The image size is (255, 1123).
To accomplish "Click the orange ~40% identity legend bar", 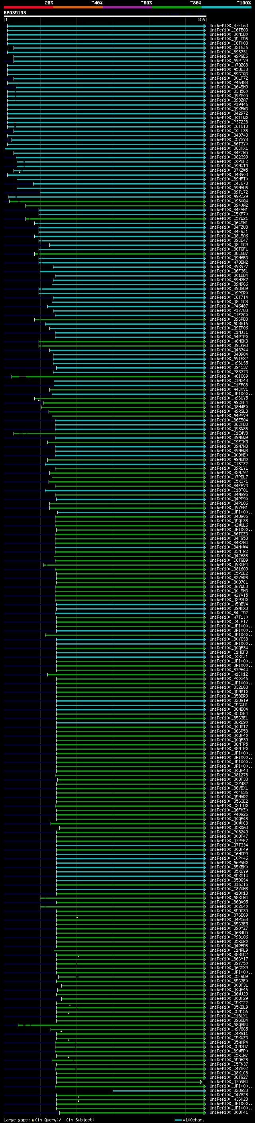I will tap(78, 7).
